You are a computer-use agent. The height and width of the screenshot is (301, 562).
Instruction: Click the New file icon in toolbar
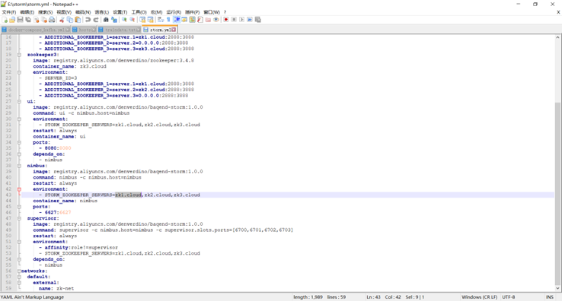click(5, 20)
